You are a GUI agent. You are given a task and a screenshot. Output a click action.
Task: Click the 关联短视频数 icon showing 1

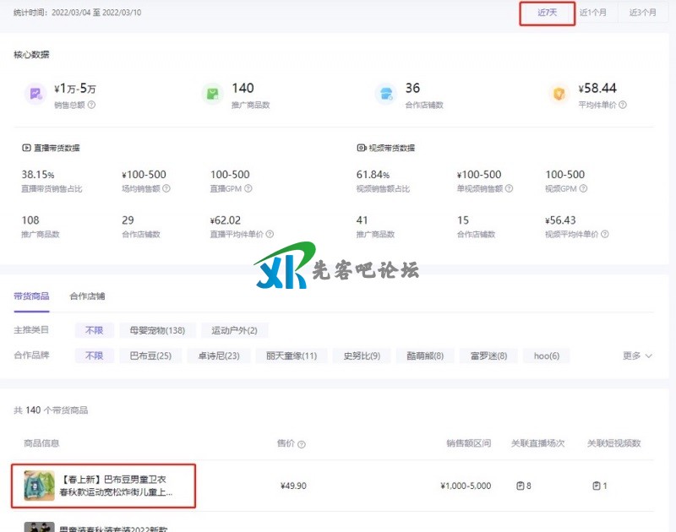tap(597, 486)
